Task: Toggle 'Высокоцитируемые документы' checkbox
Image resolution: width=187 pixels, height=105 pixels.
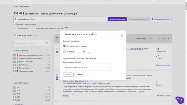Action: point(14,55)
